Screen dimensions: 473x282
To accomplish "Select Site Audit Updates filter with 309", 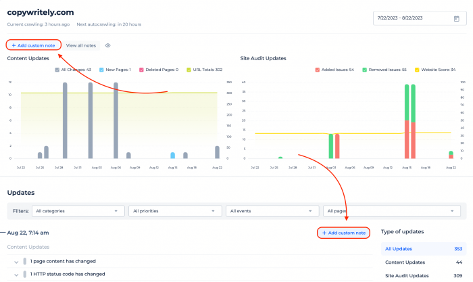I will tap(424, 275).
